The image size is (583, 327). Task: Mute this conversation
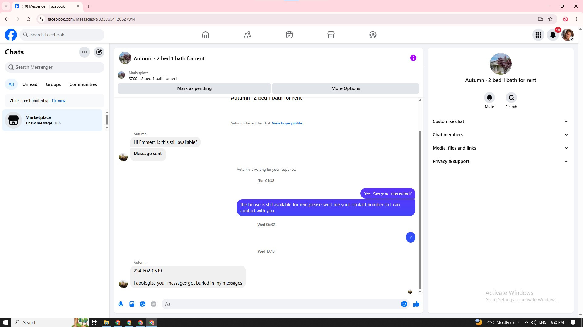pos(489,98)
